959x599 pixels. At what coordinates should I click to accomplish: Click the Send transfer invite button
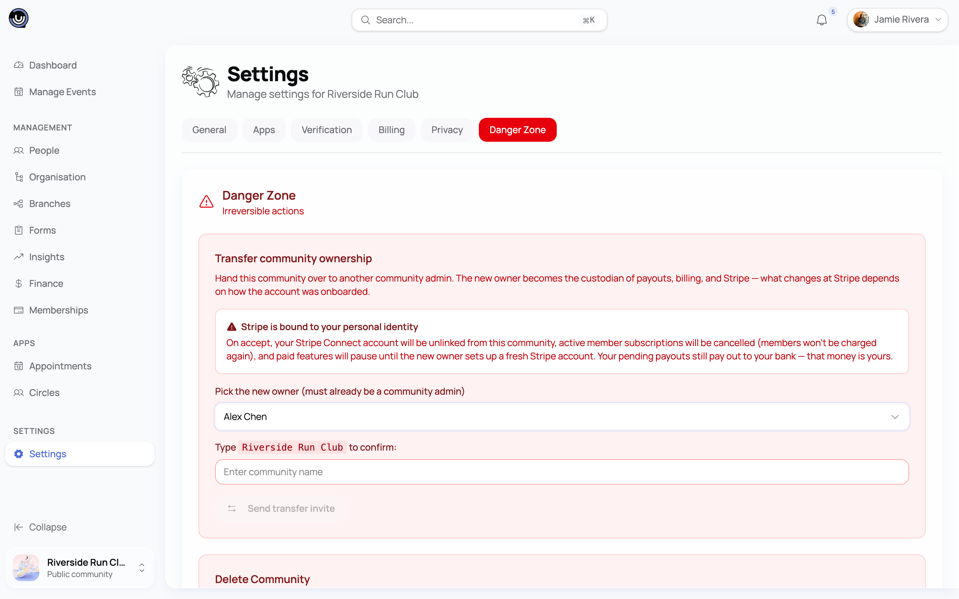(x=281, y=508)
